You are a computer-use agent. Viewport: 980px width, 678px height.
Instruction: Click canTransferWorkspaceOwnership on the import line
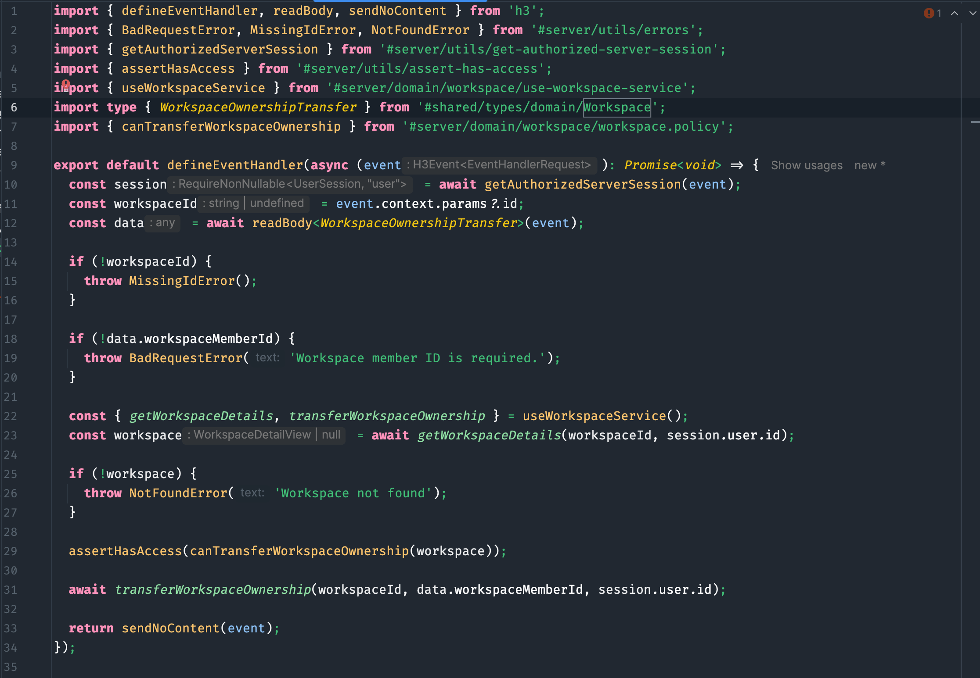pos(231,127)
